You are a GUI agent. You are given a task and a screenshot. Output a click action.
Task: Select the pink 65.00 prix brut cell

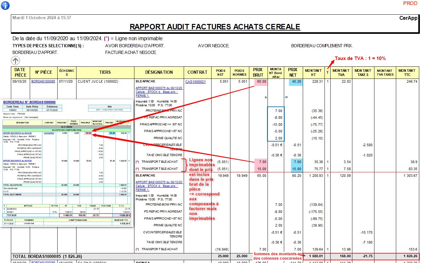click(261, 82)
